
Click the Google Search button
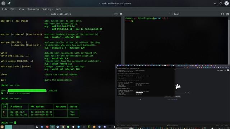168,97
